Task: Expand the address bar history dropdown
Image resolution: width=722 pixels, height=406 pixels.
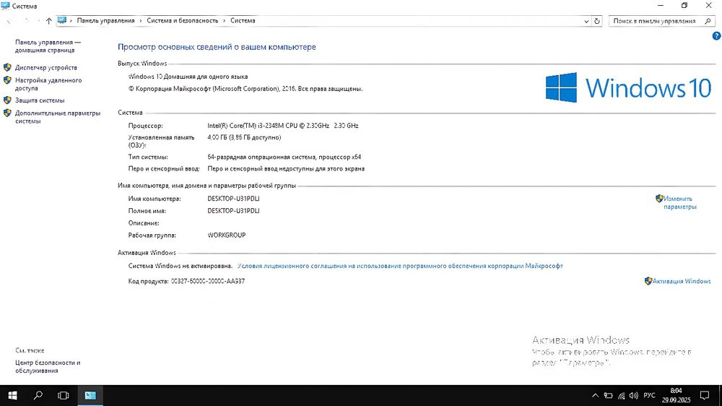Action: pyautogui.click(x=586, y=21)
